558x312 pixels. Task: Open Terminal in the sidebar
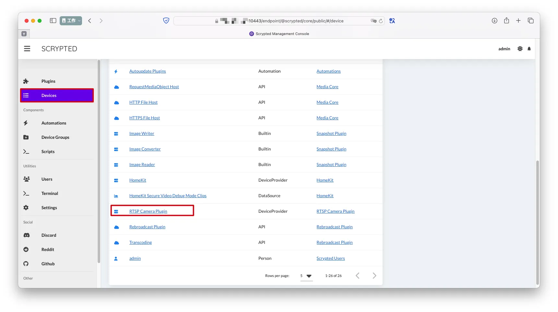(x=50, y=193)
